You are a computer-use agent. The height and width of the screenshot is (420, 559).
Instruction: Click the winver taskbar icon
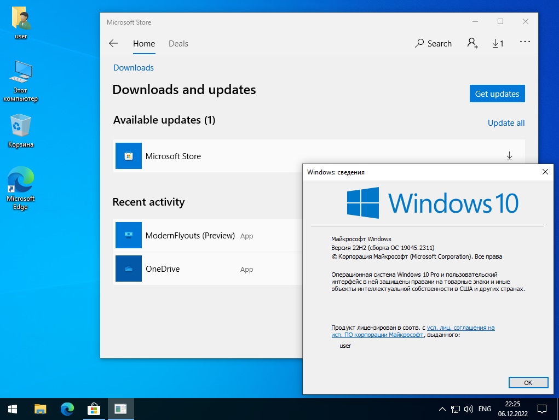pos(120,409)
